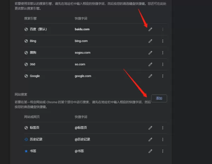Select the so.com shortcut text
Viewport: 212px width, 164px height.
point(80,64)
